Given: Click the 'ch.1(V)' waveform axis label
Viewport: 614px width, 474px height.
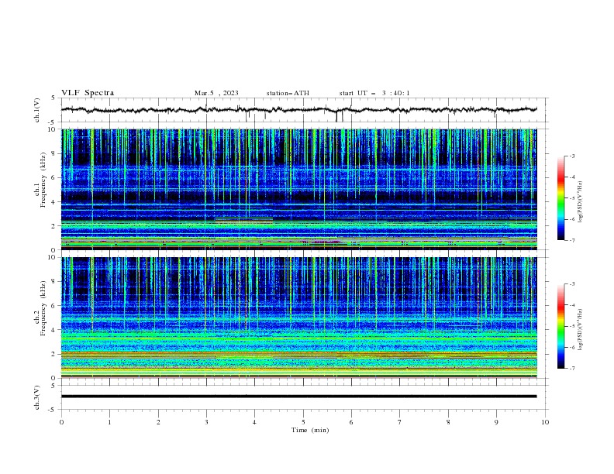Looking at the screenshot, I should coord(37,110).
